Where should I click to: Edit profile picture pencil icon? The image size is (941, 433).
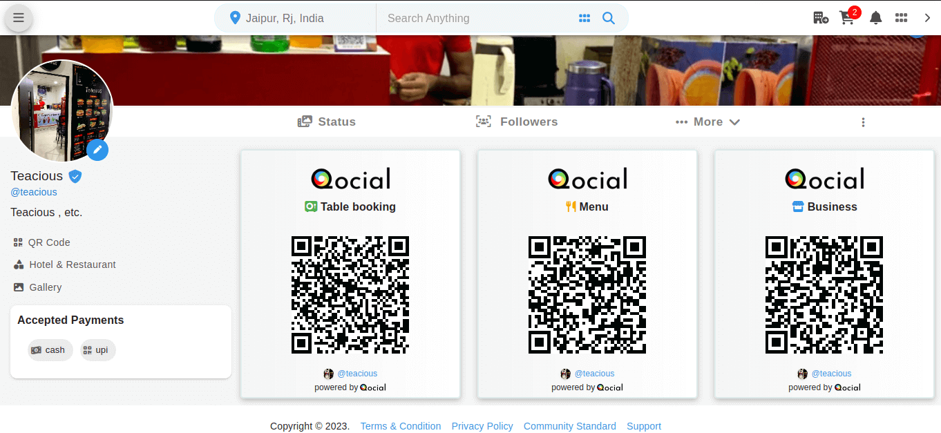pyautogui.click(x=97, y=149)
